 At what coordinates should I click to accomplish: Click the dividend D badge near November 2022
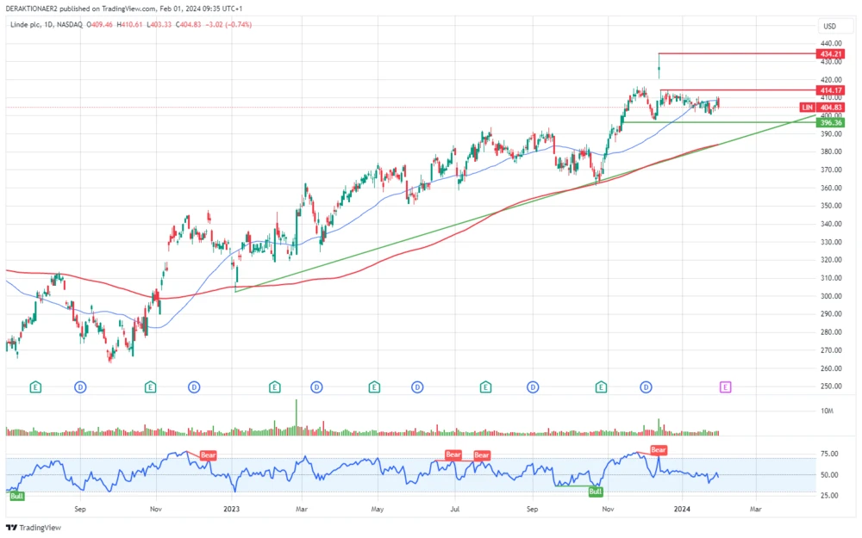(194, 387)
